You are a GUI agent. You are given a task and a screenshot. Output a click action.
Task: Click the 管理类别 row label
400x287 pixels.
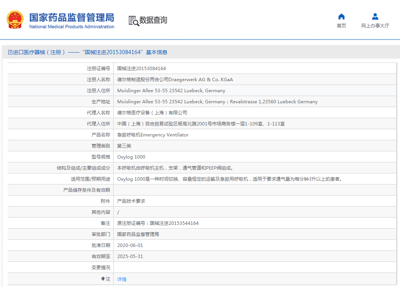click(x=101, y=146)
